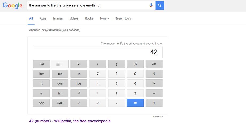Click the factorial x! key
This screenshot has height=123, width=246.
click(x=79, y=64)
